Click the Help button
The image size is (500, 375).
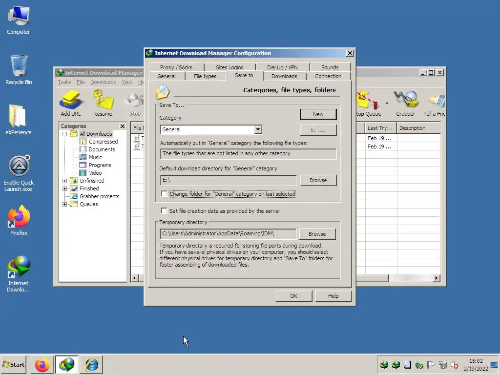tap(333, 296)
